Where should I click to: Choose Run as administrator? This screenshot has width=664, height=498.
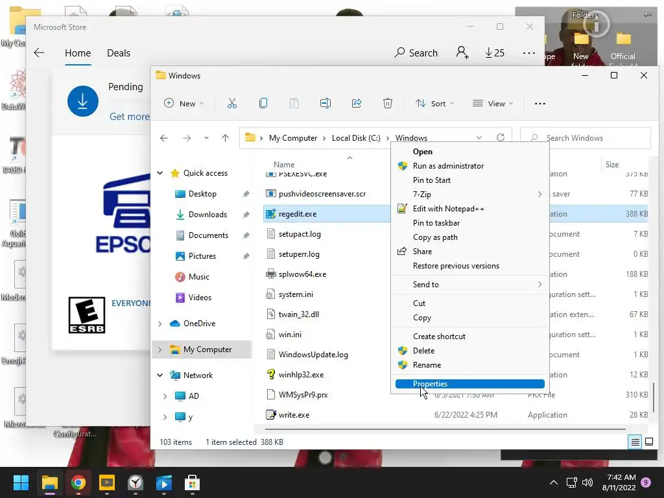[470, 166]
